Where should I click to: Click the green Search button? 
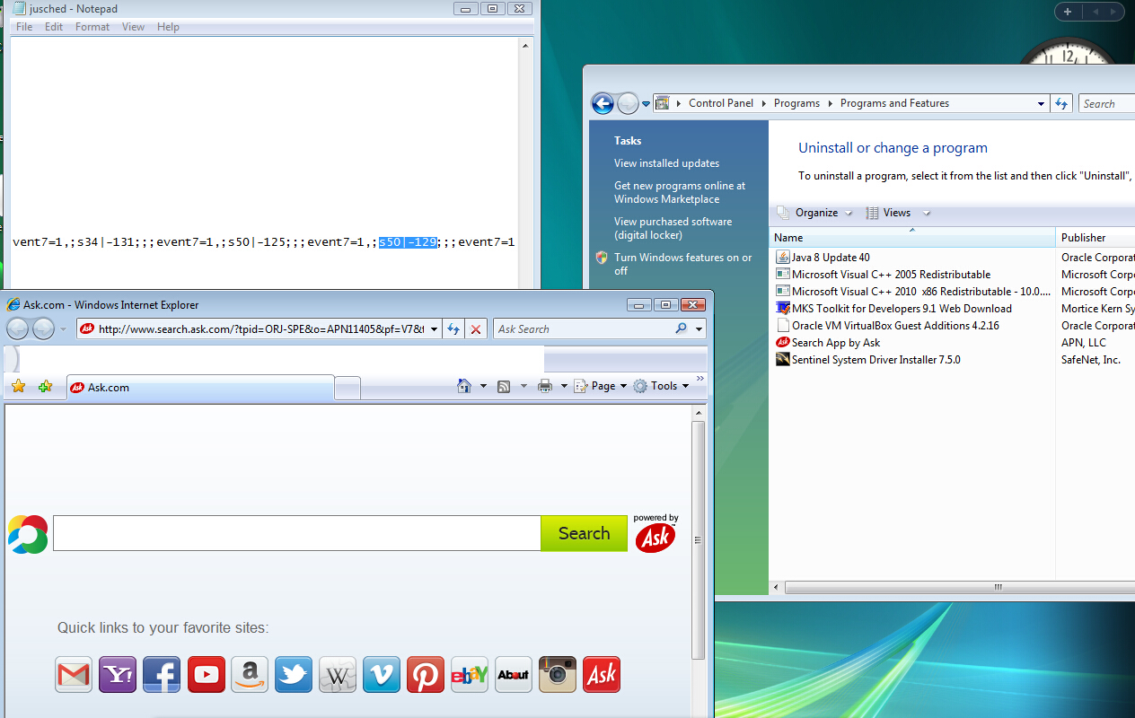[x=584, y=533]
